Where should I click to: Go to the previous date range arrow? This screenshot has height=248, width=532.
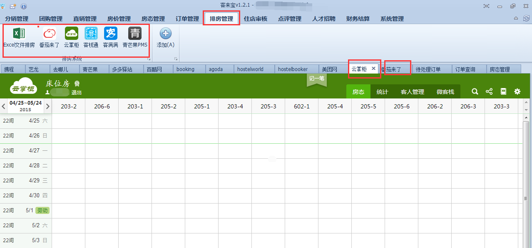[3, 106]
